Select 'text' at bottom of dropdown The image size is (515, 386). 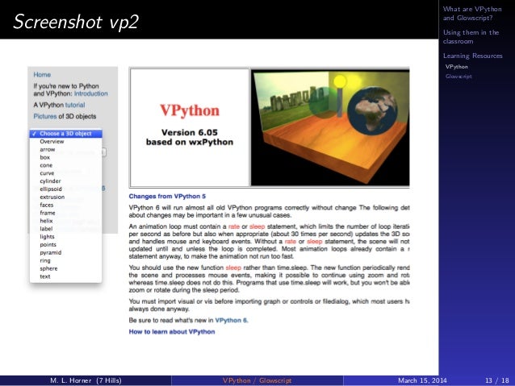[65, 276]
